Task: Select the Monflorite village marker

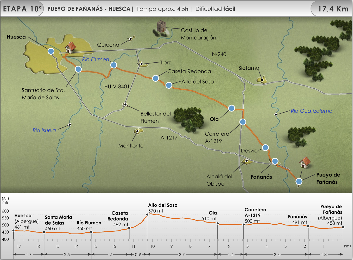Action: (x=137, y=131)
